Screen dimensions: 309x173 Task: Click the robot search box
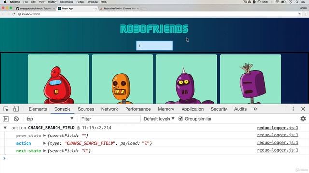[x=154, y=46]
